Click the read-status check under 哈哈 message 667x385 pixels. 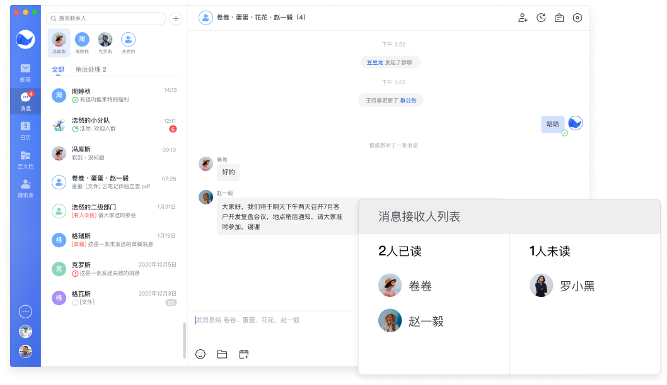coord(564,133)
